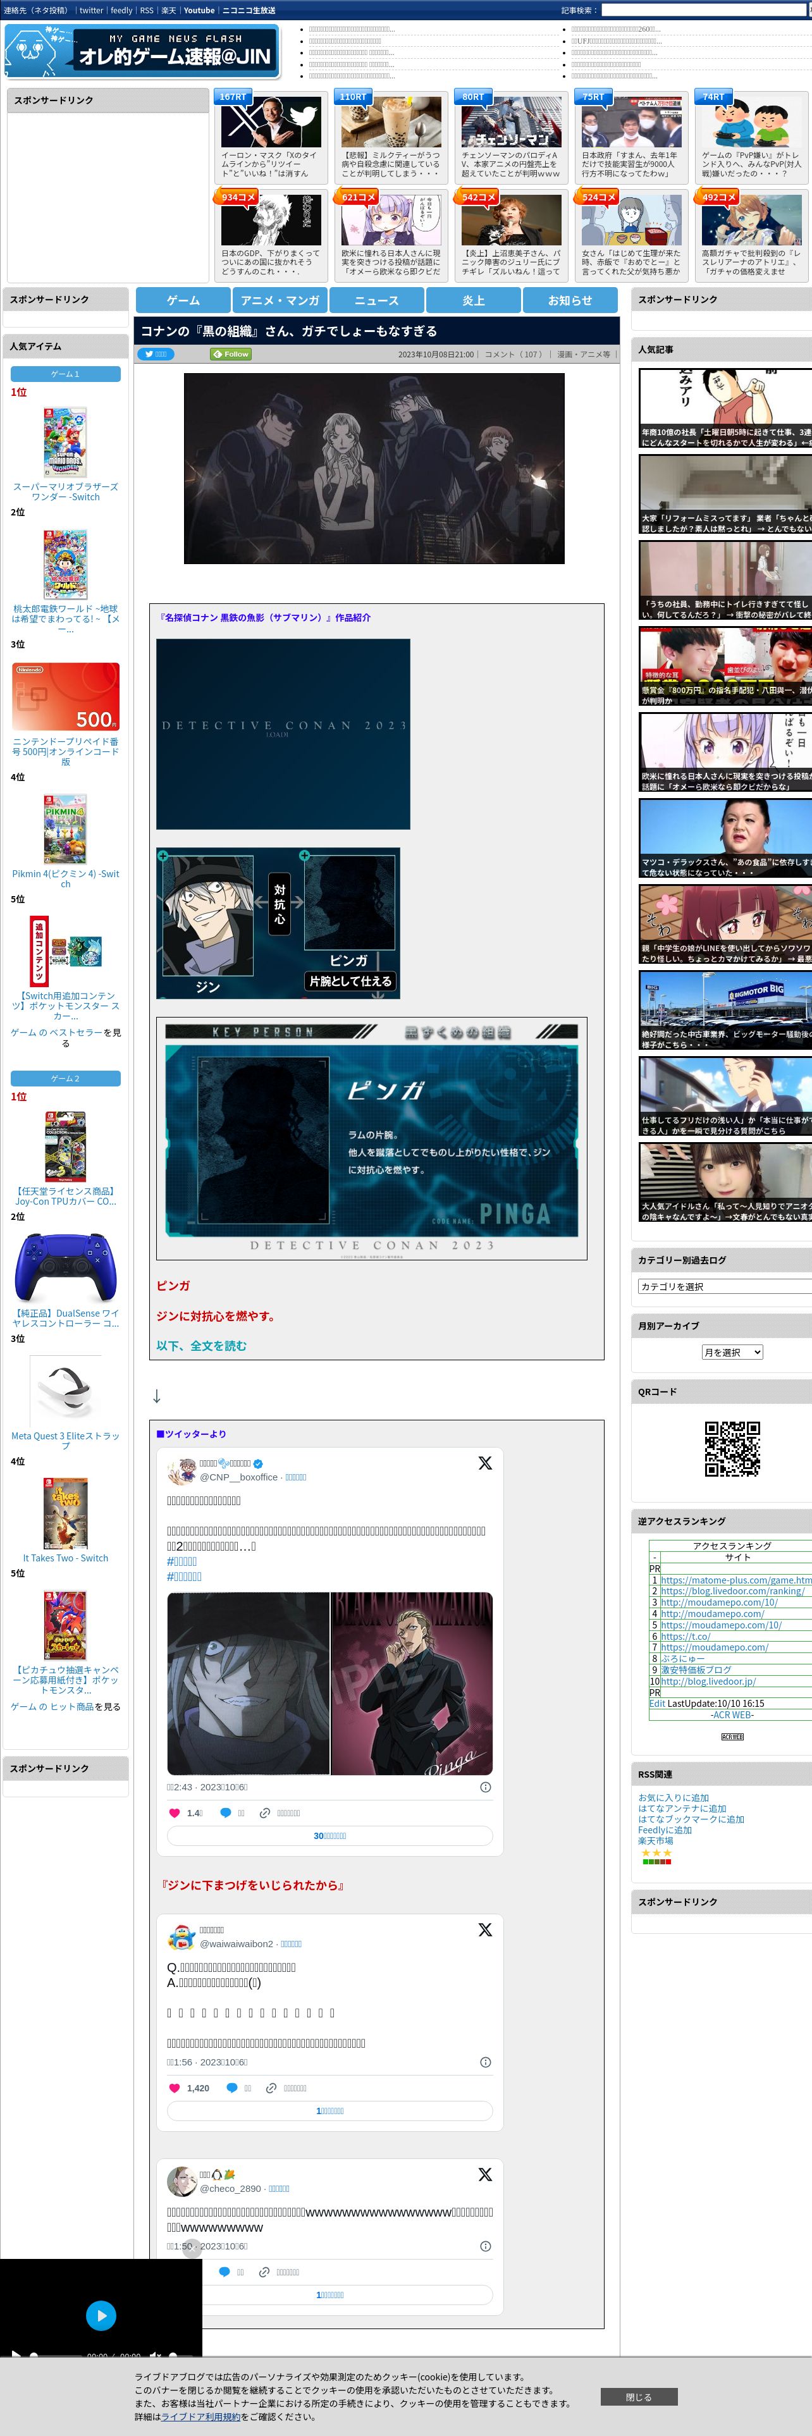The height and width of the screenshot is (2436, 812).
Task: Open Youtube link in top bar
Action: (199, 10)
